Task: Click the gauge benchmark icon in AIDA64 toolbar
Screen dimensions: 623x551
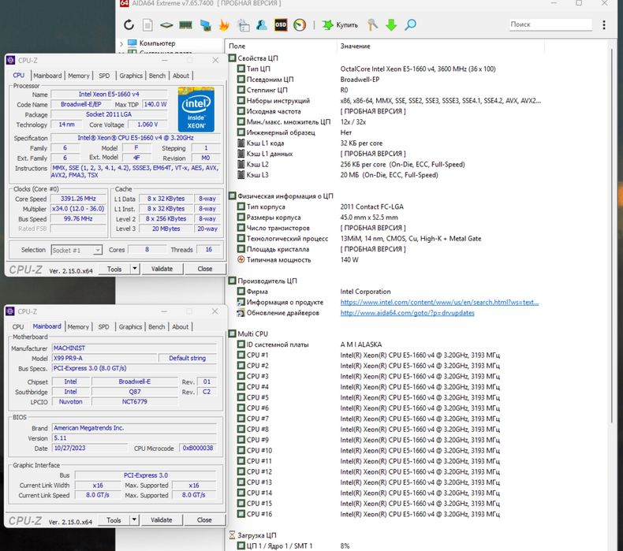Action: tap(300, 24)
